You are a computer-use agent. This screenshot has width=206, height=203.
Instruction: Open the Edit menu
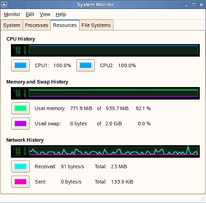pyautogui.click(x=30, y=14)
